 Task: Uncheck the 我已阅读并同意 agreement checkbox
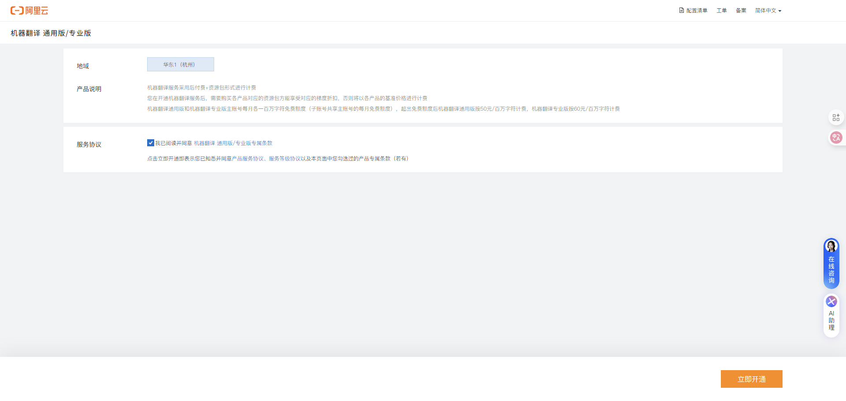tap(151, 143)
